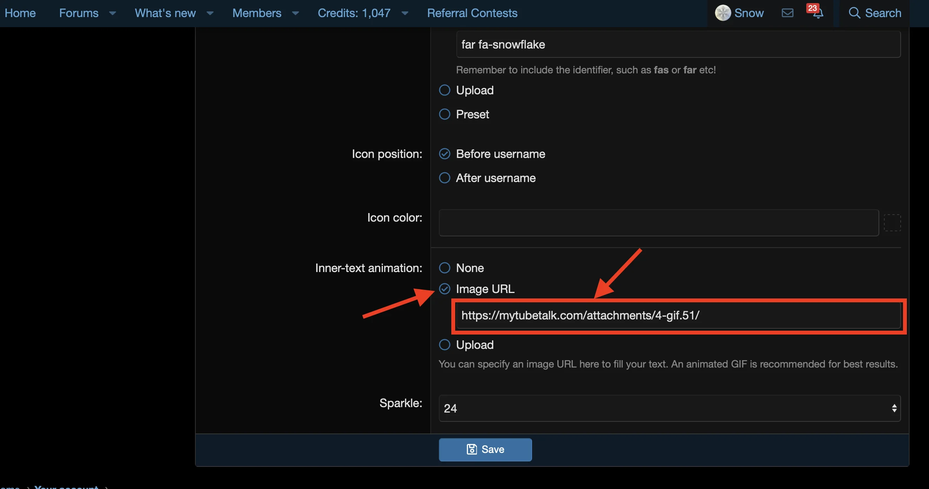Select Upload for inner-text animation
The height and width of the screenshot is (489, 929).
click(444, 344)
